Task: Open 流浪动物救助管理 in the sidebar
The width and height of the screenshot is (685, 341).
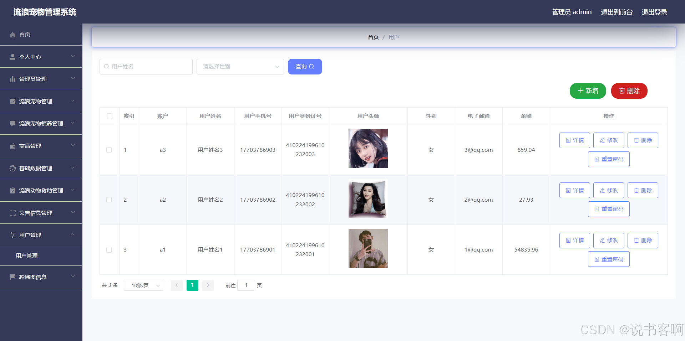Action: (x=41, y=191)
